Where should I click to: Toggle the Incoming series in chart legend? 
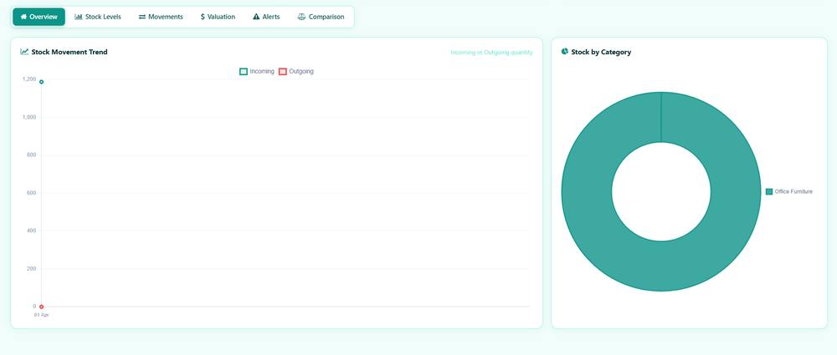(257, 72)
